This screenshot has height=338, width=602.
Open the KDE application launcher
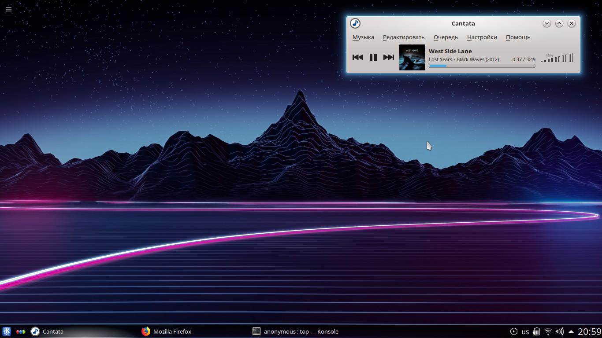pyautogui.click(x=7, y=331)
